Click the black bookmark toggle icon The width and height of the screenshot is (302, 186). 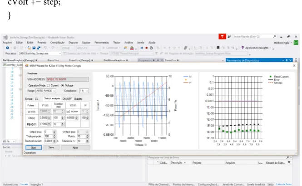[218, 48]
